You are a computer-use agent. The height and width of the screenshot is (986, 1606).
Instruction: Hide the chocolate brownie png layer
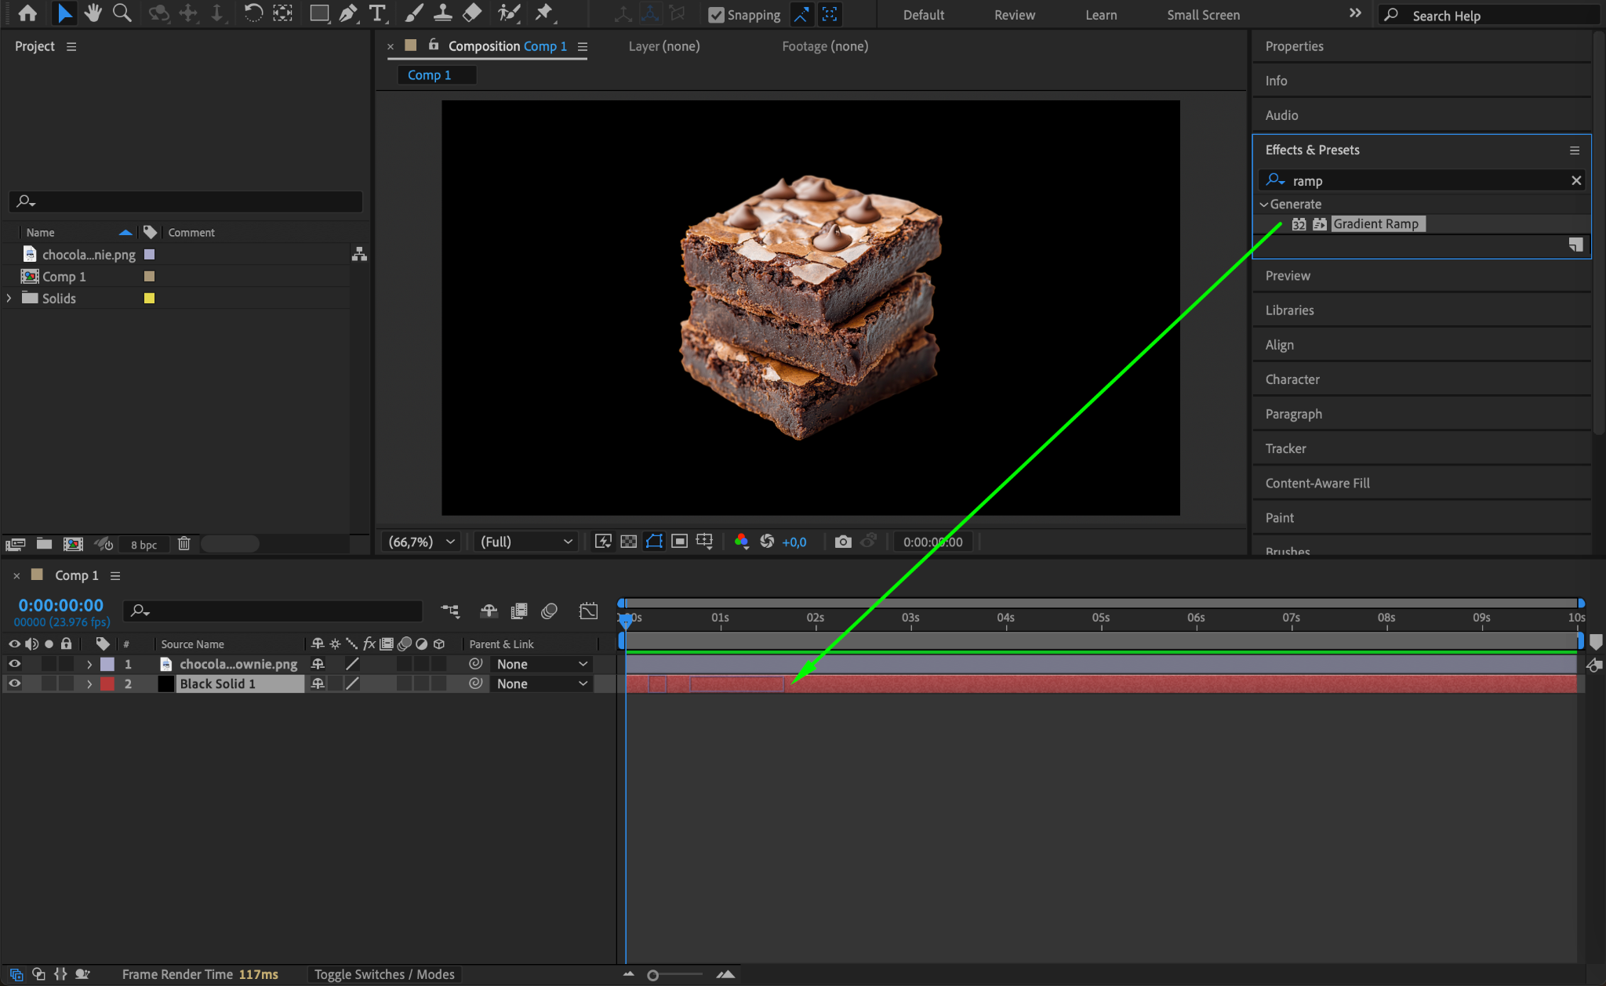[14, 664]
